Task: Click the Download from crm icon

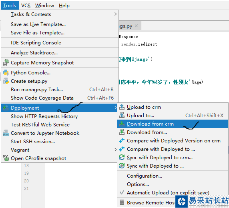Action: [122, 124]
